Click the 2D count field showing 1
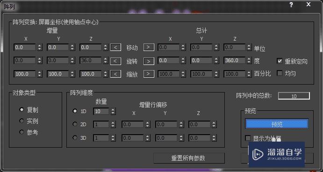The width and height of the screenshot is (323, 172). (101, 125)
